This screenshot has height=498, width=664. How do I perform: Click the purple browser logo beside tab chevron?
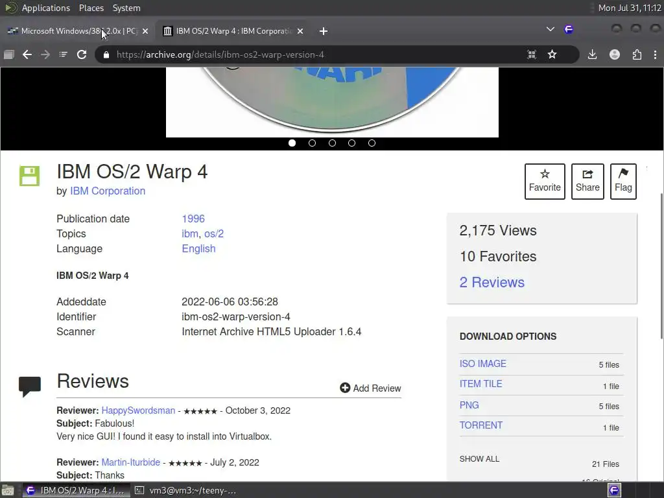pos(569,29)
